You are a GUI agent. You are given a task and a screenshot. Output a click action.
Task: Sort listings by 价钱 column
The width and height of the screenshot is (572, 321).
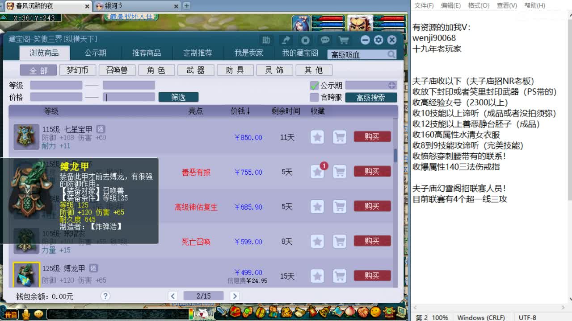tap(240, 111)
